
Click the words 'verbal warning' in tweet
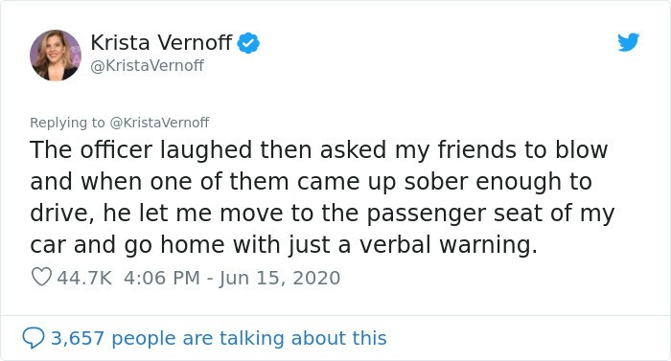(x=448, y=245)
